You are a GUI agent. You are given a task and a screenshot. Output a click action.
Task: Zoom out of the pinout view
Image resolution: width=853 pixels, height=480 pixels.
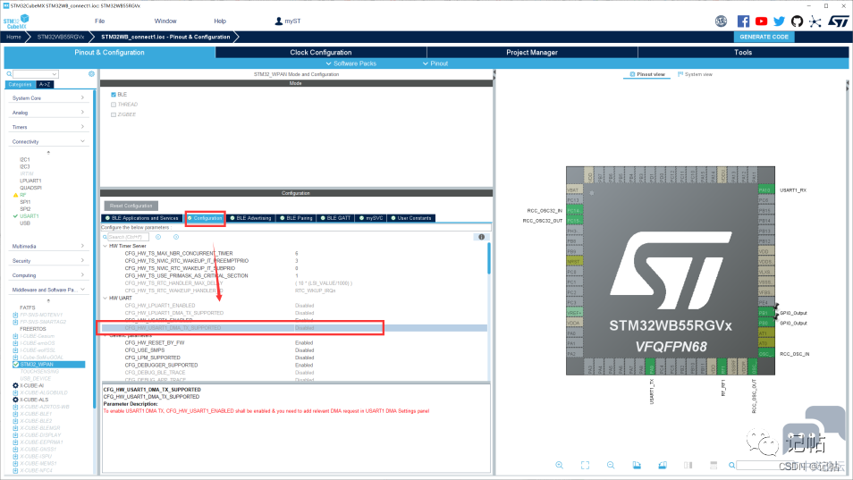tap(611, 465)
